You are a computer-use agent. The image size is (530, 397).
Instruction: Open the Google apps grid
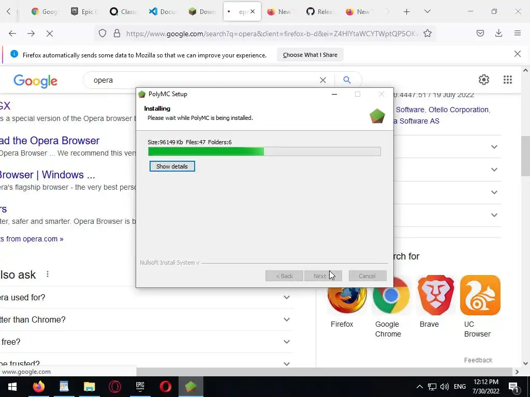coord(508,80)
